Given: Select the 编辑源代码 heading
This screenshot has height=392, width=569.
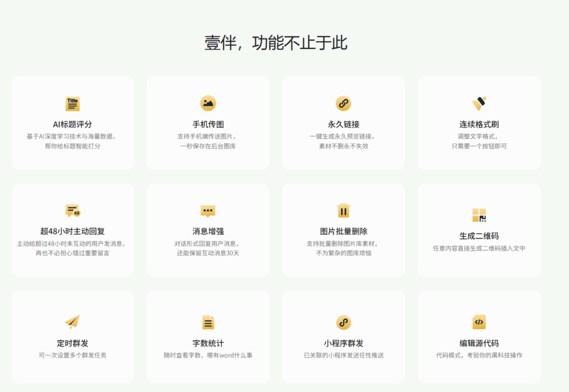Looking at the screenshot, I should [479, 344].
